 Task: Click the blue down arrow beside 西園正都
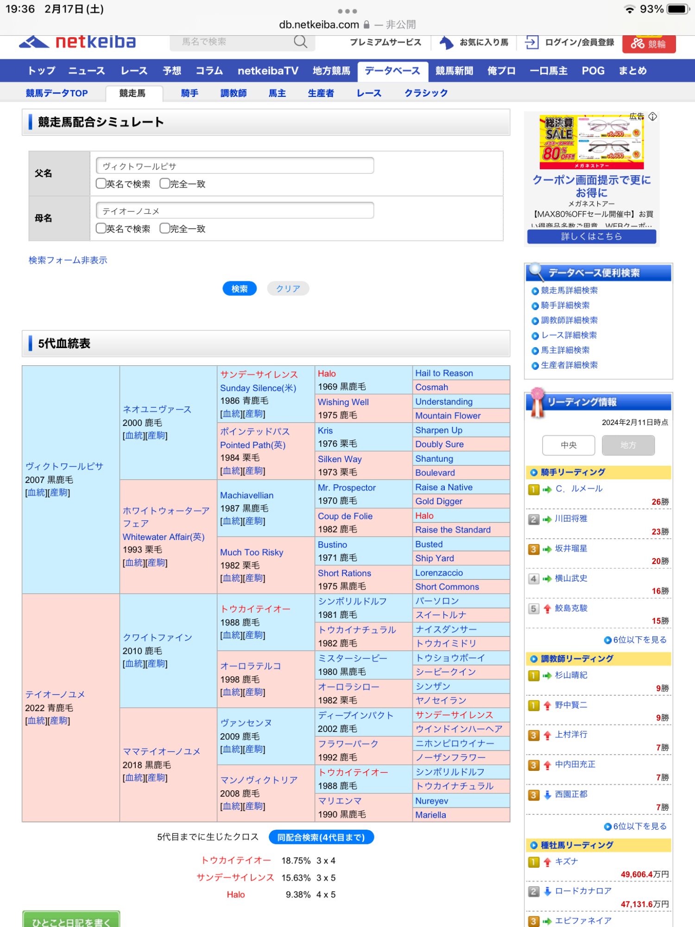[547, 795]
